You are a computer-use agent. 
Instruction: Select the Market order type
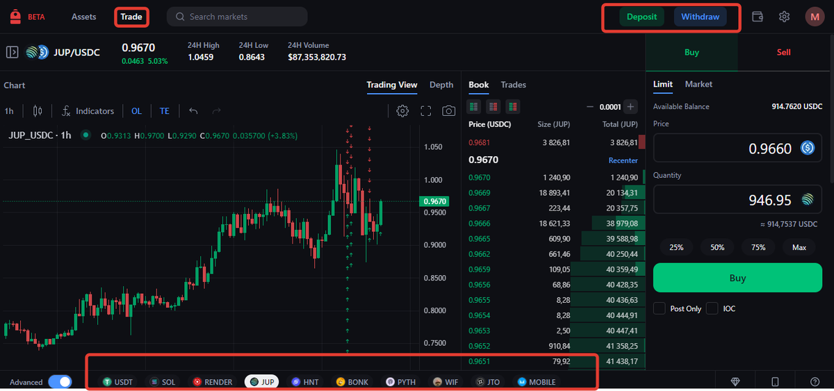point(698,84)
